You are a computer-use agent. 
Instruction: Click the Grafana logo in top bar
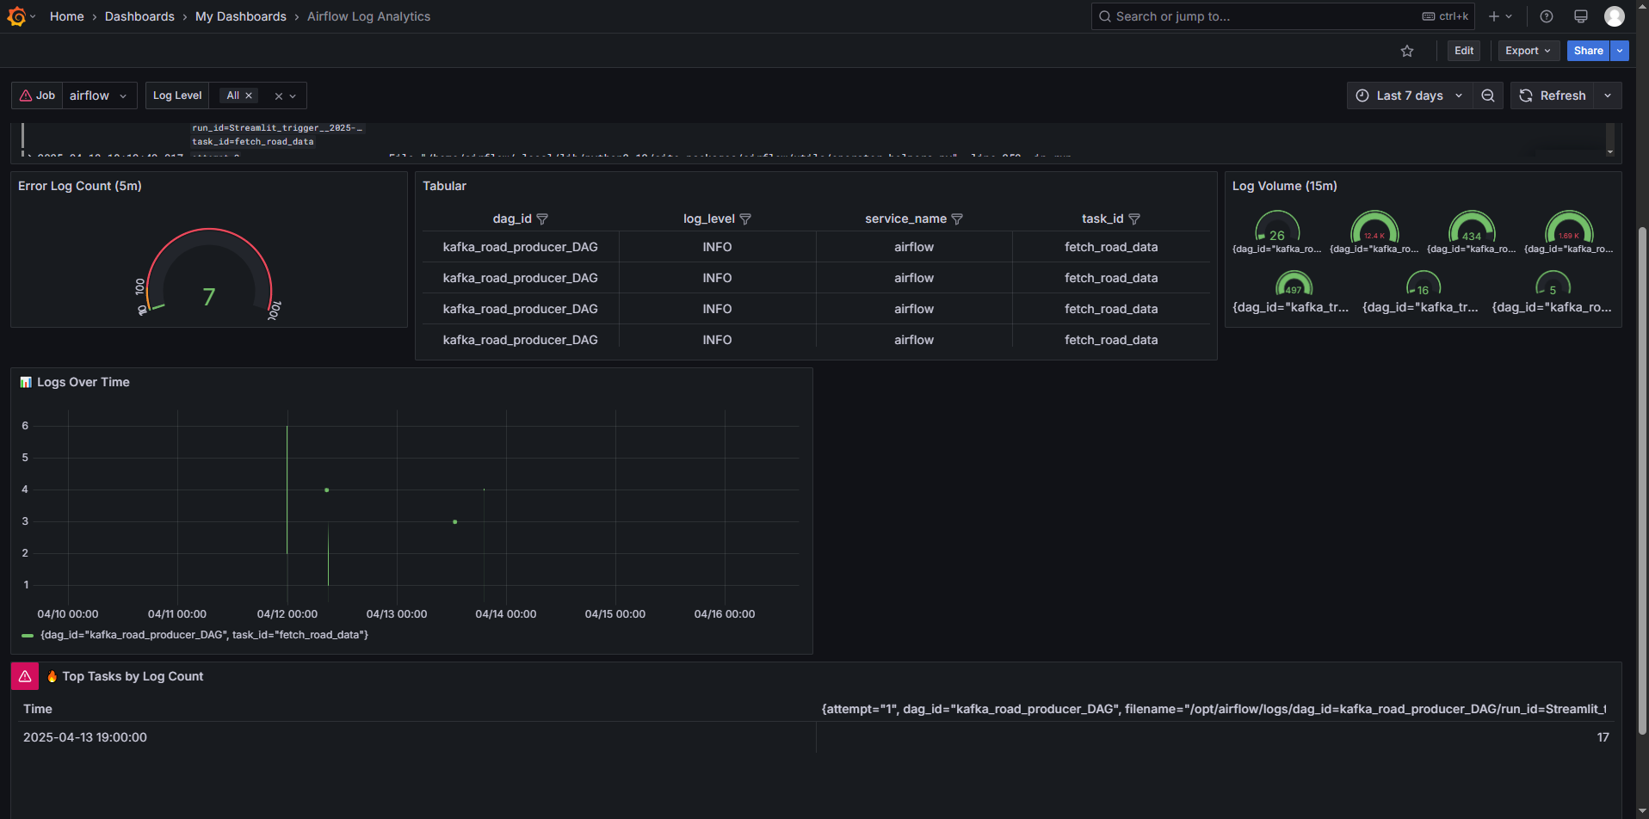pos(17,15)
